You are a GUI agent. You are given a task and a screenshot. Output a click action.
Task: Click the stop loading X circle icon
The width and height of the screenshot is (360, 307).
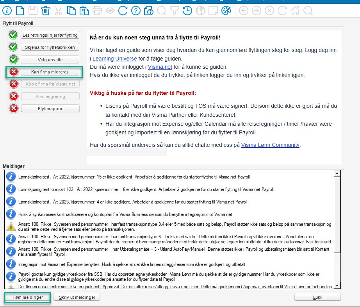pyautogui.click(x=269, y=11)
